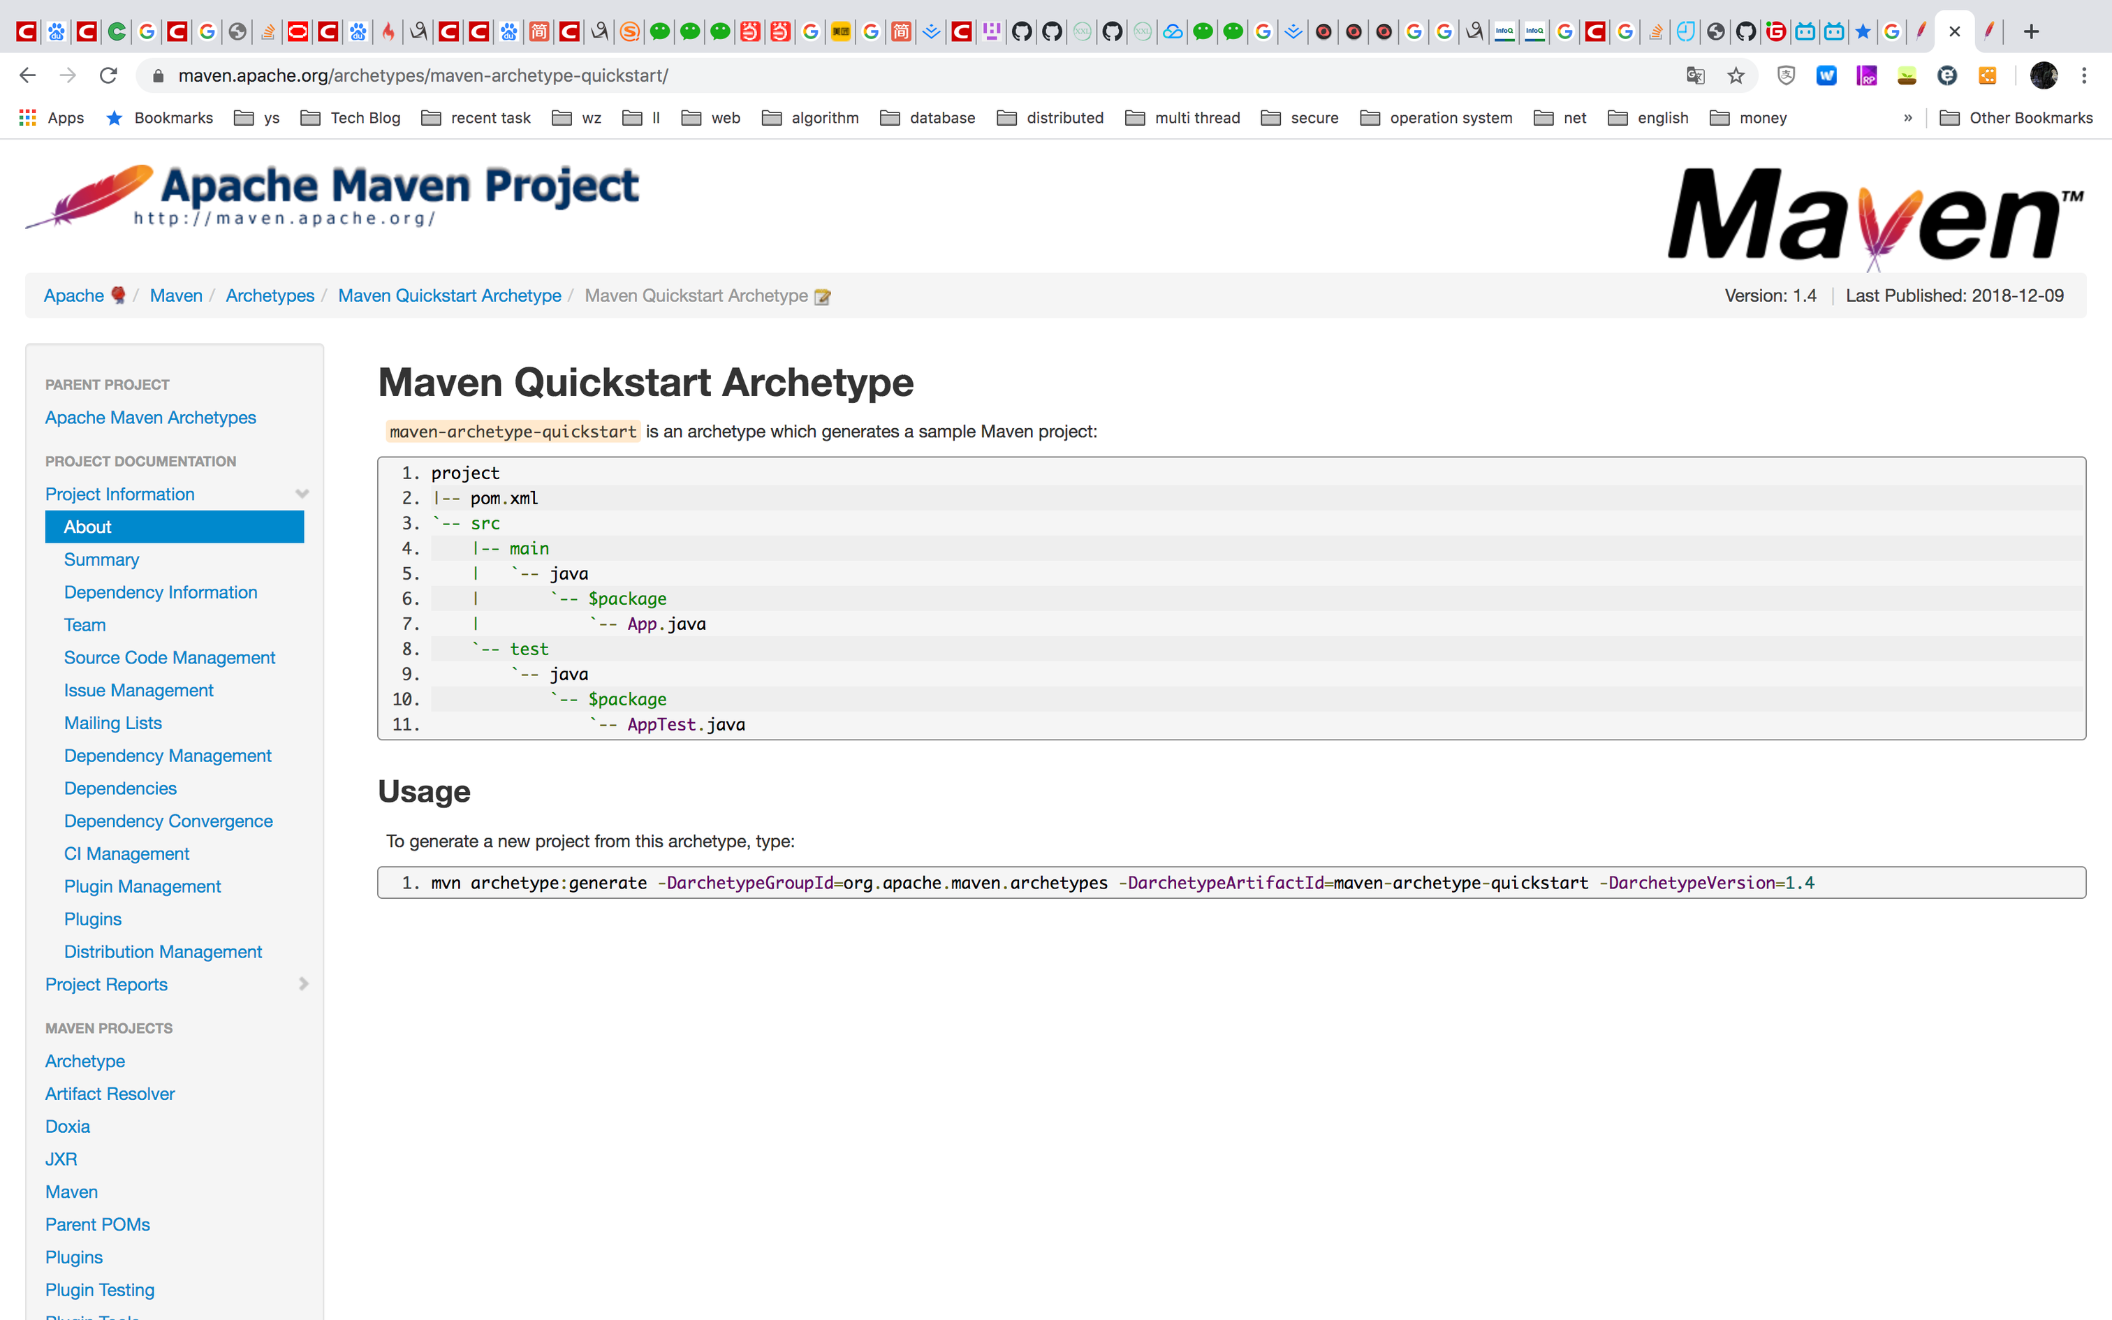Image resolution: width=2112 pixels, height=1320 pixels.
Task: Click the user profile avatar
Action: click(x=2043, y=76)
